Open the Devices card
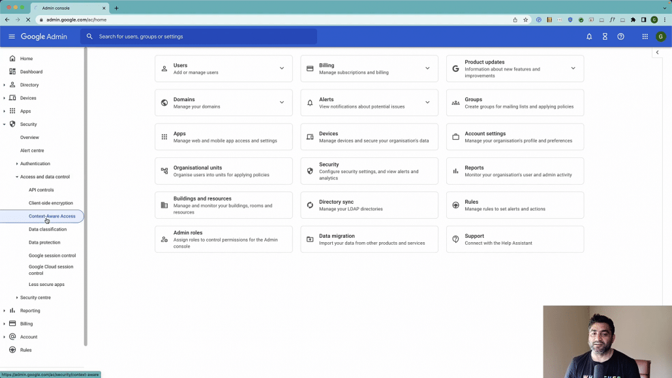Viewport: 672px width, 378px height. pos(369,137)
